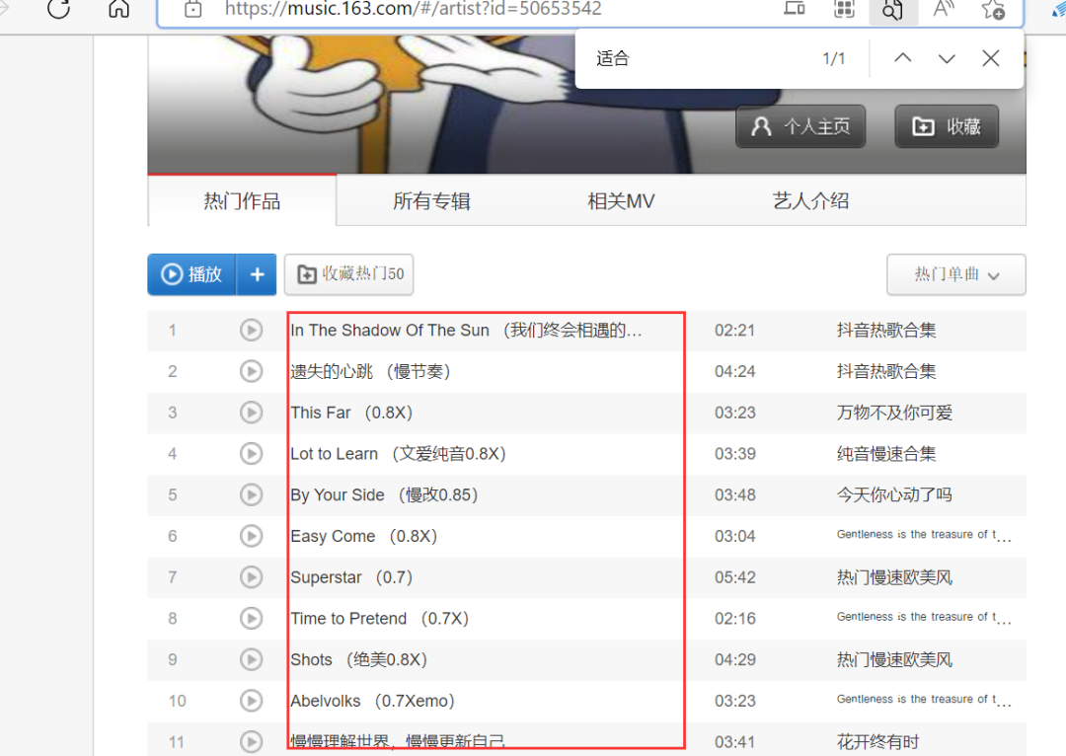This screenshot has height=756, width=1066.
Task: Reload the page with browser refresh icon
Action: 59,9
